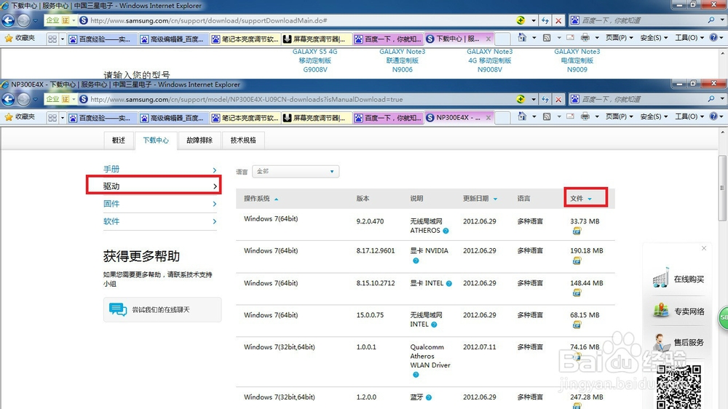Open 固件 category in sidebar

point(159,204)
